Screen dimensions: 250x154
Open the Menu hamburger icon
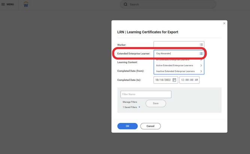tap(3, 4)
